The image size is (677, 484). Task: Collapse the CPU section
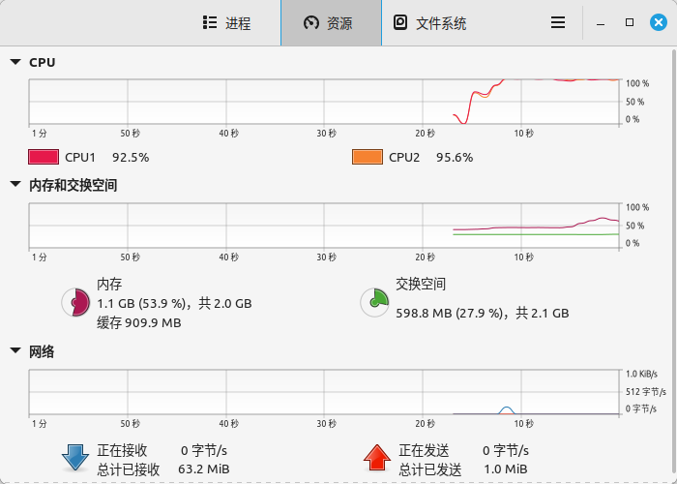(15, 62)
